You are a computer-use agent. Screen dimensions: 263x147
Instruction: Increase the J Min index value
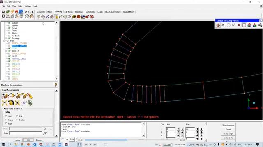pos(178,132)
